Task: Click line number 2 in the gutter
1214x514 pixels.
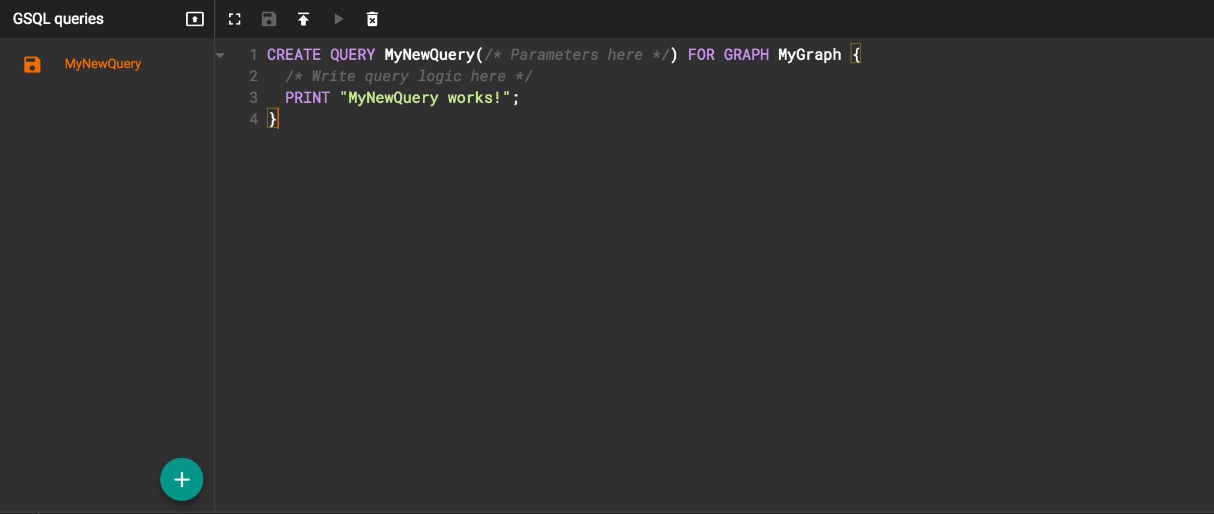Action: 254,77
